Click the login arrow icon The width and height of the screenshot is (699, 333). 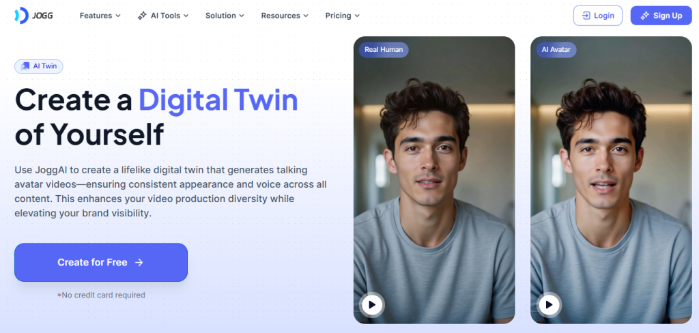tap(586, 16)
